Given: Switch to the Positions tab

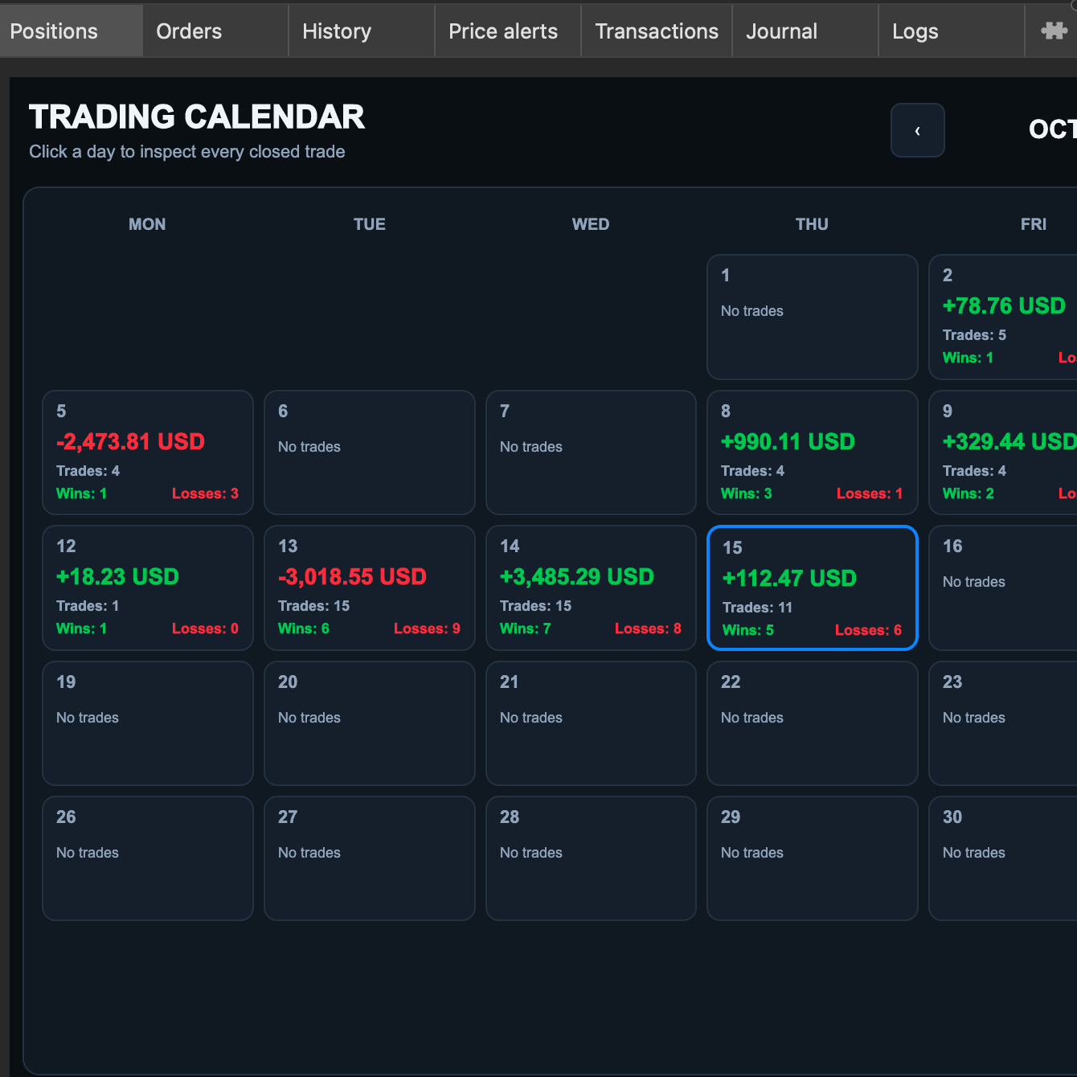Looking at the screenshot, I should coord(72,31).
